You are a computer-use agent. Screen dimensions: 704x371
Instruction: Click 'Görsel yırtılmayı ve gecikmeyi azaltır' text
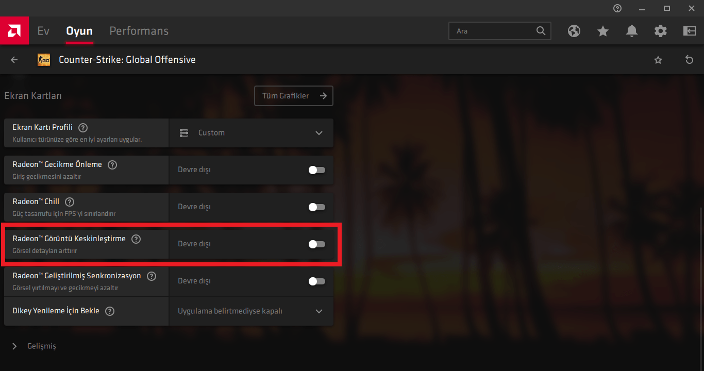(x=65, y=288)
